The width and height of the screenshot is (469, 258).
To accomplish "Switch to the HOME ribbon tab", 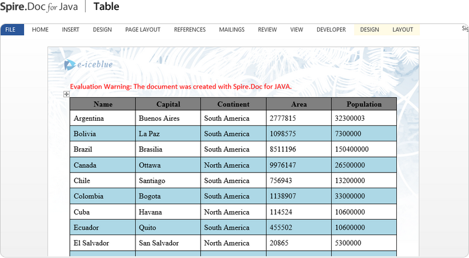I will pos(40,30).
